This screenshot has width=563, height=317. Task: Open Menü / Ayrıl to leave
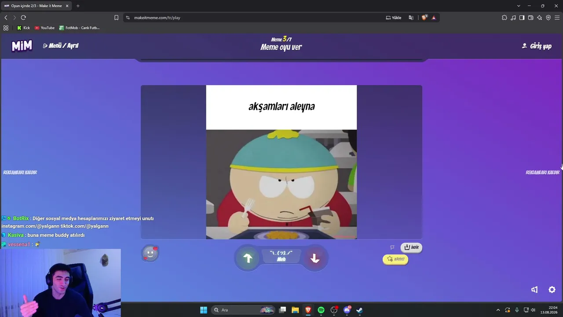coord(61,46)
